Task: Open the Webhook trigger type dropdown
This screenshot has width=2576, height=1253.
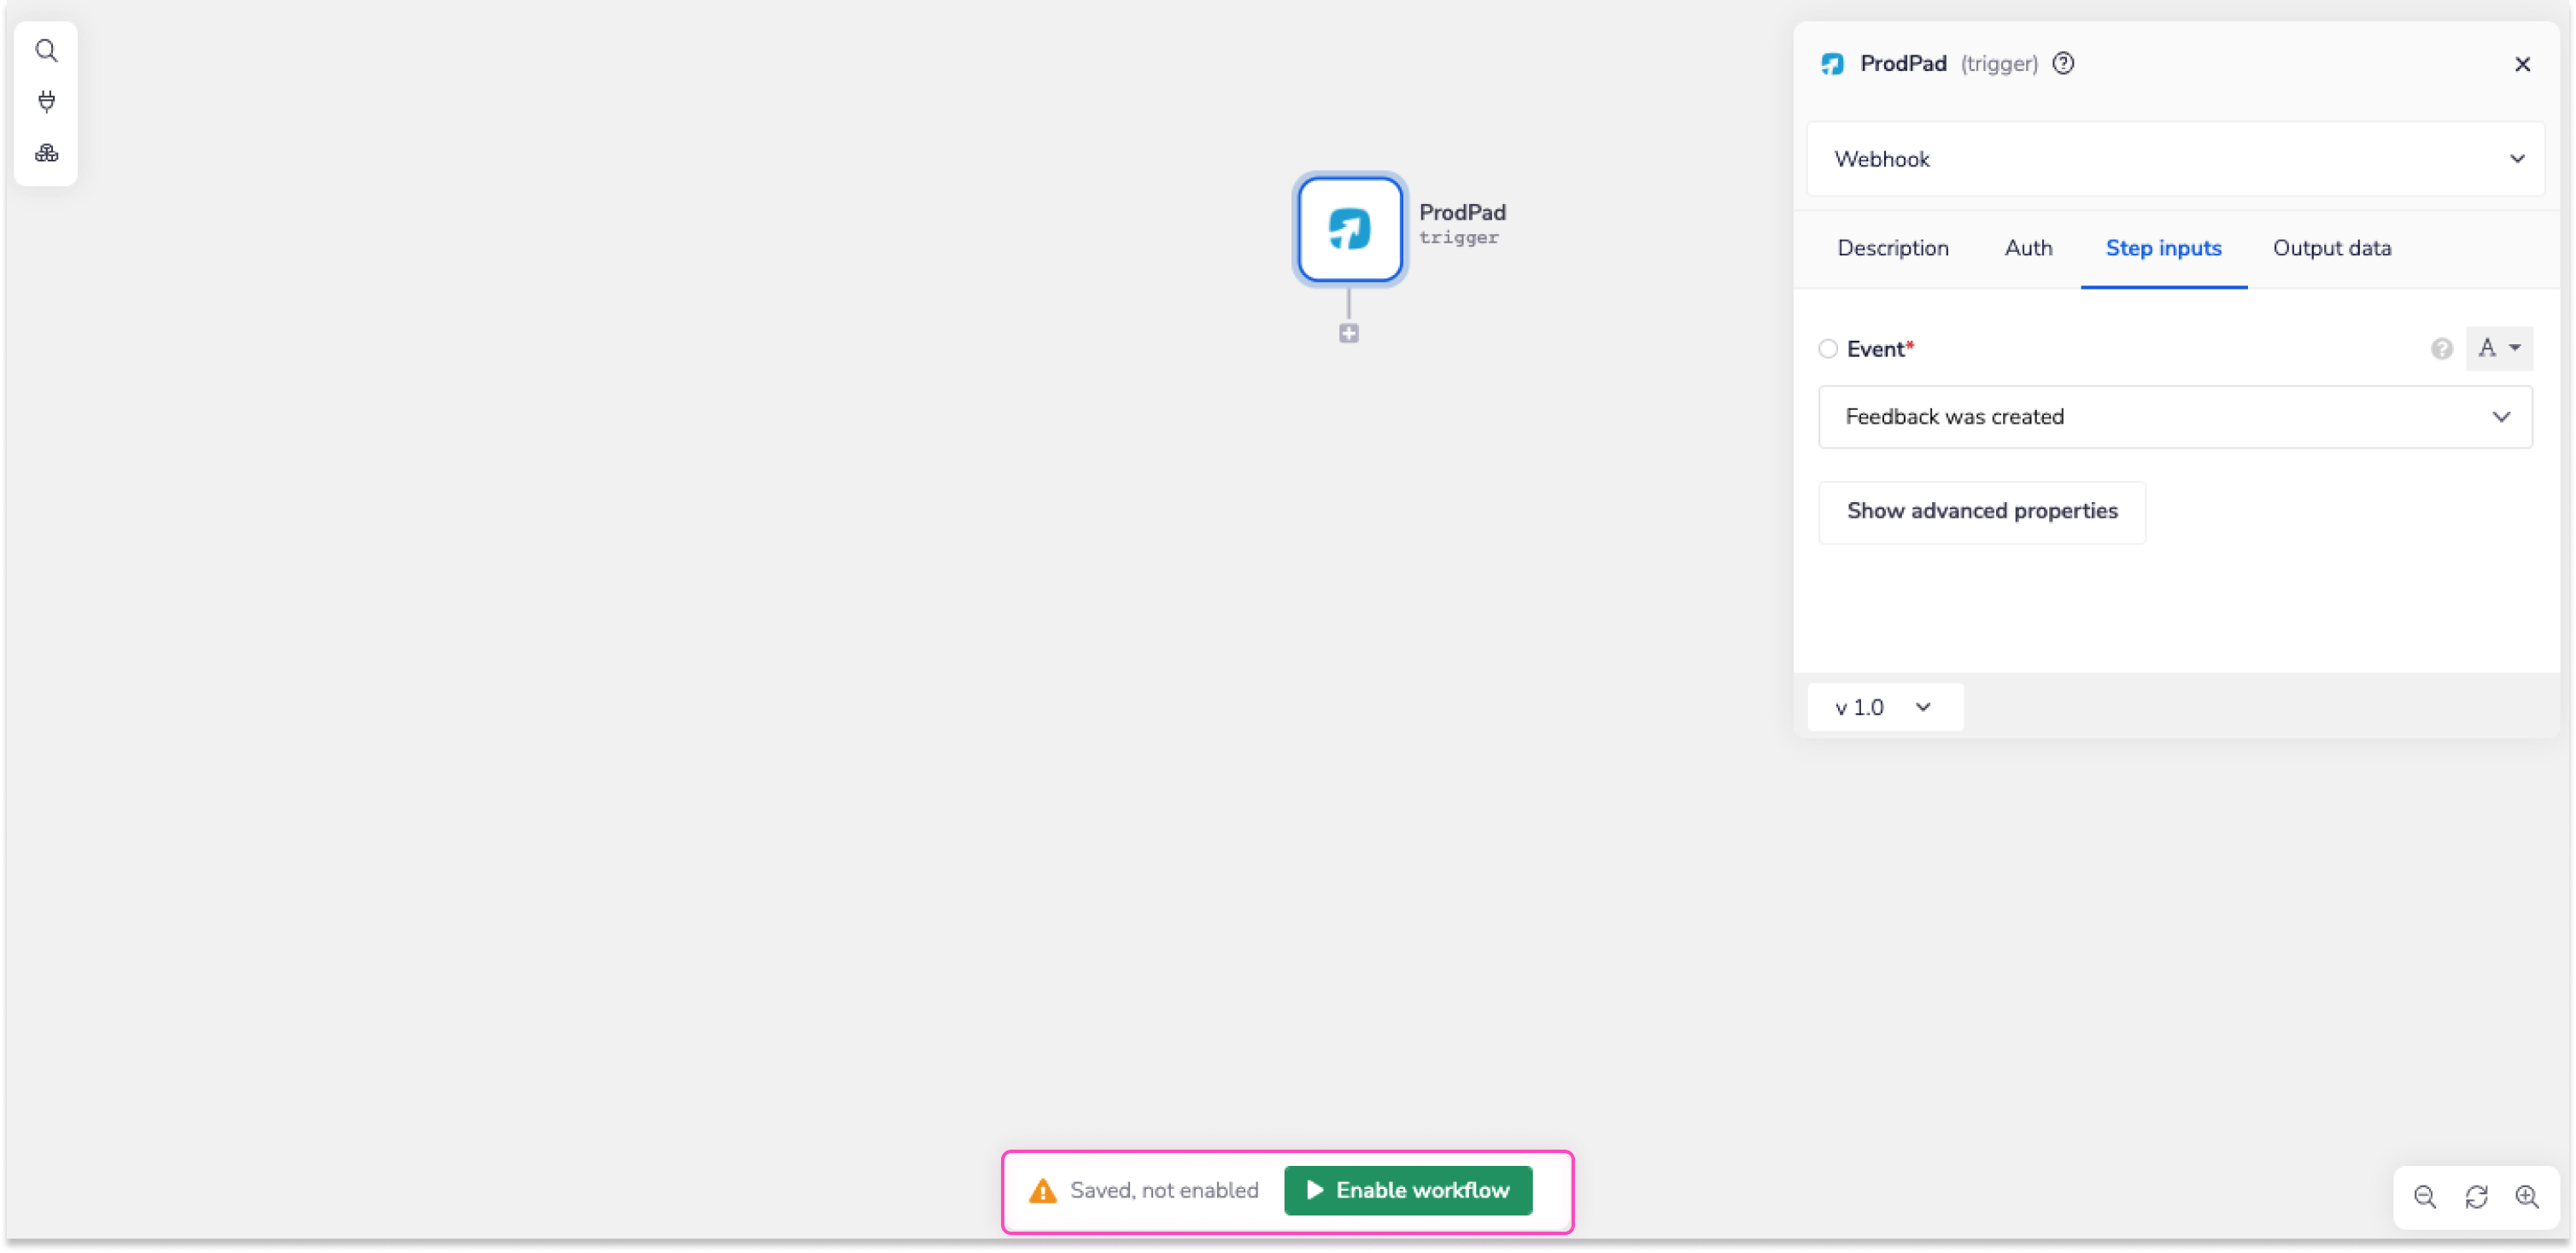Action: pyautogui.click(x=2175, y=159)
